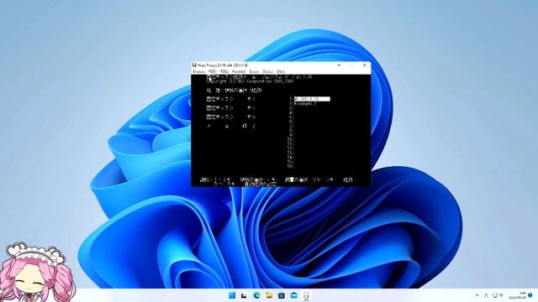
Task: Open Microsoft Store from the taskbar
Action: pyautogui.click(x=282, y=295)
